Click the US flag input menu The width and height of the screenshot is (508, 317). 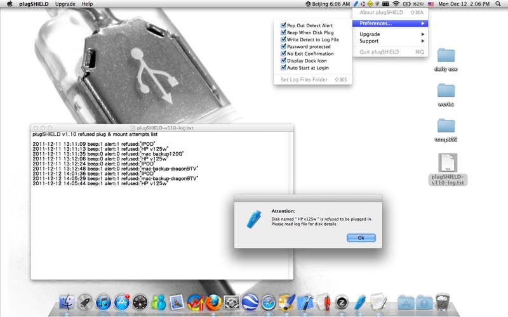(431, 4)
